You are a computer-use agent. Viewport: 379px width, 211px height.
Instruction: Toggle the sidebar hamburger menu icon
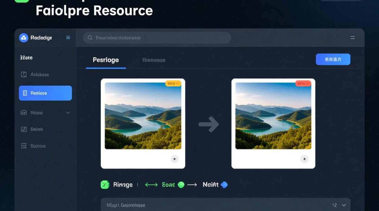point(68,37)
